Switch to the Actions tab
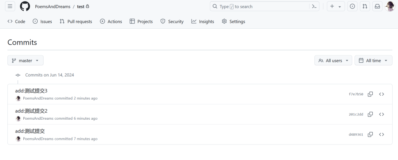Image resolution: width=398 pixels, height=160 pixels. tap(111, 22)
